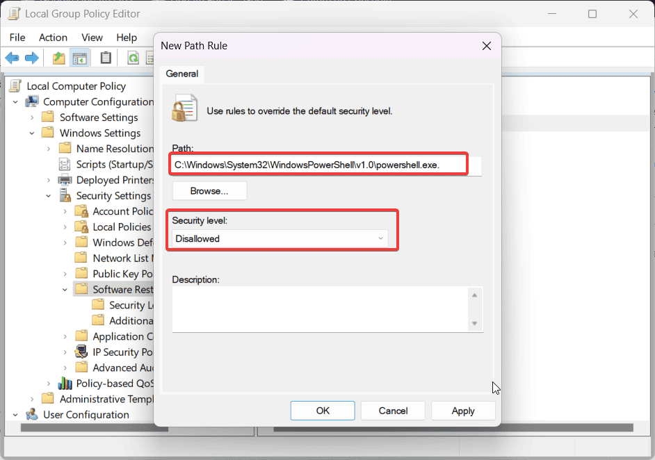Click the Description text area
Viewport: 655px width, 460px height.
tap(320, 309)
